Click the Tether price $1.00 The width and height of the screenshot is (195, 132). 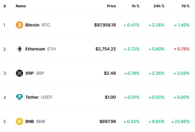(x=110, y=97)
